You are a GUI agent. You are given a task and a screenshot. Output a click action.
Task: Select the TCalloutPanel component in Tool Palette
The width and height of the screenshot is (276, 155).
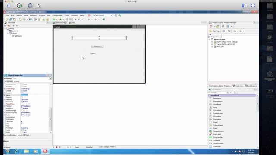pos(217,125)
